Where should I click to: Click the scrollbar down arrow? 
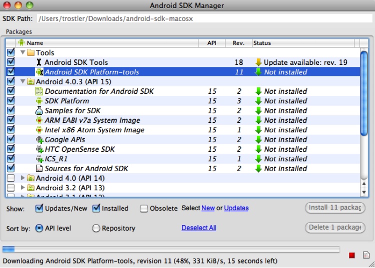[x=364, y=192]
